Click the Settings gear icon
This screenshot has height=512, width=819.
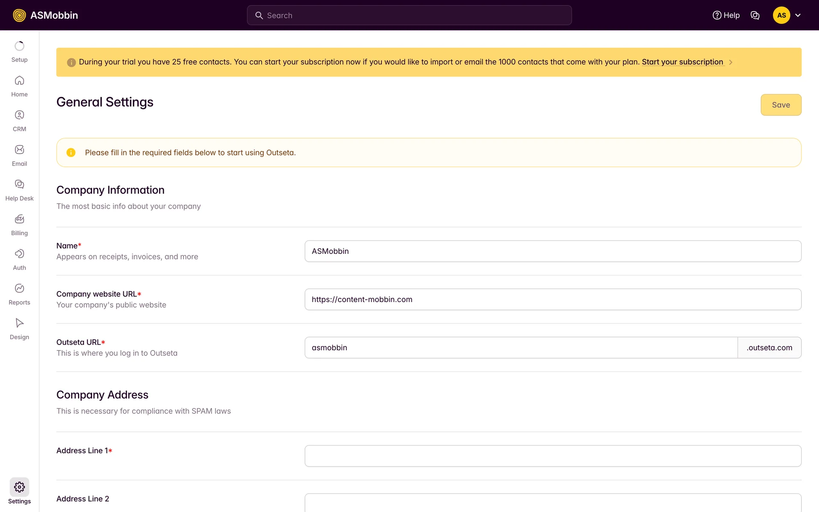tap(19, 487)
